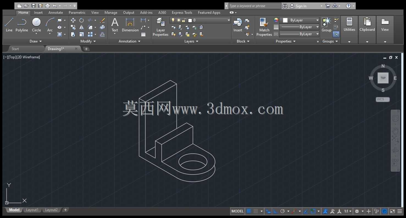
Task: Click the Pan hand icon in navigation bar
Action: tap(395, 130)
